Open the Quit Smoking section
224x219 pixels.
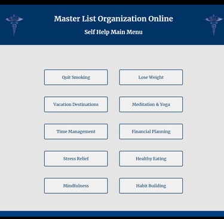[x=76, y=77]
